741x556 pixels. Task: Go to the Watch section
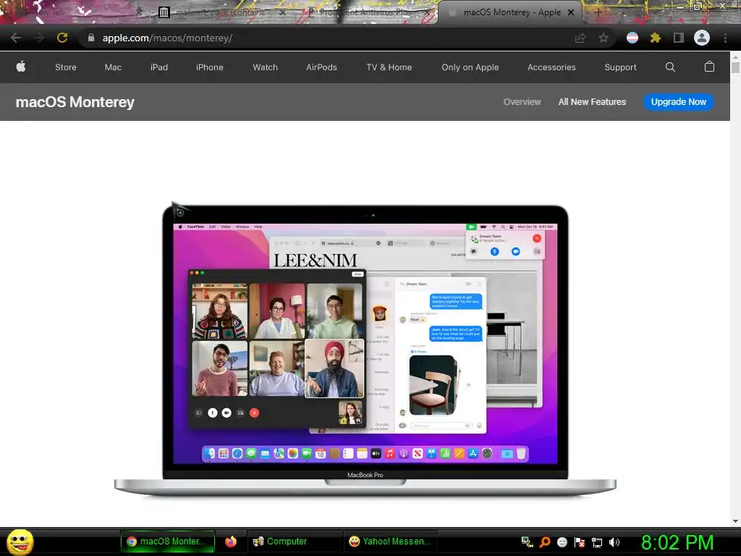pos(265,67)
